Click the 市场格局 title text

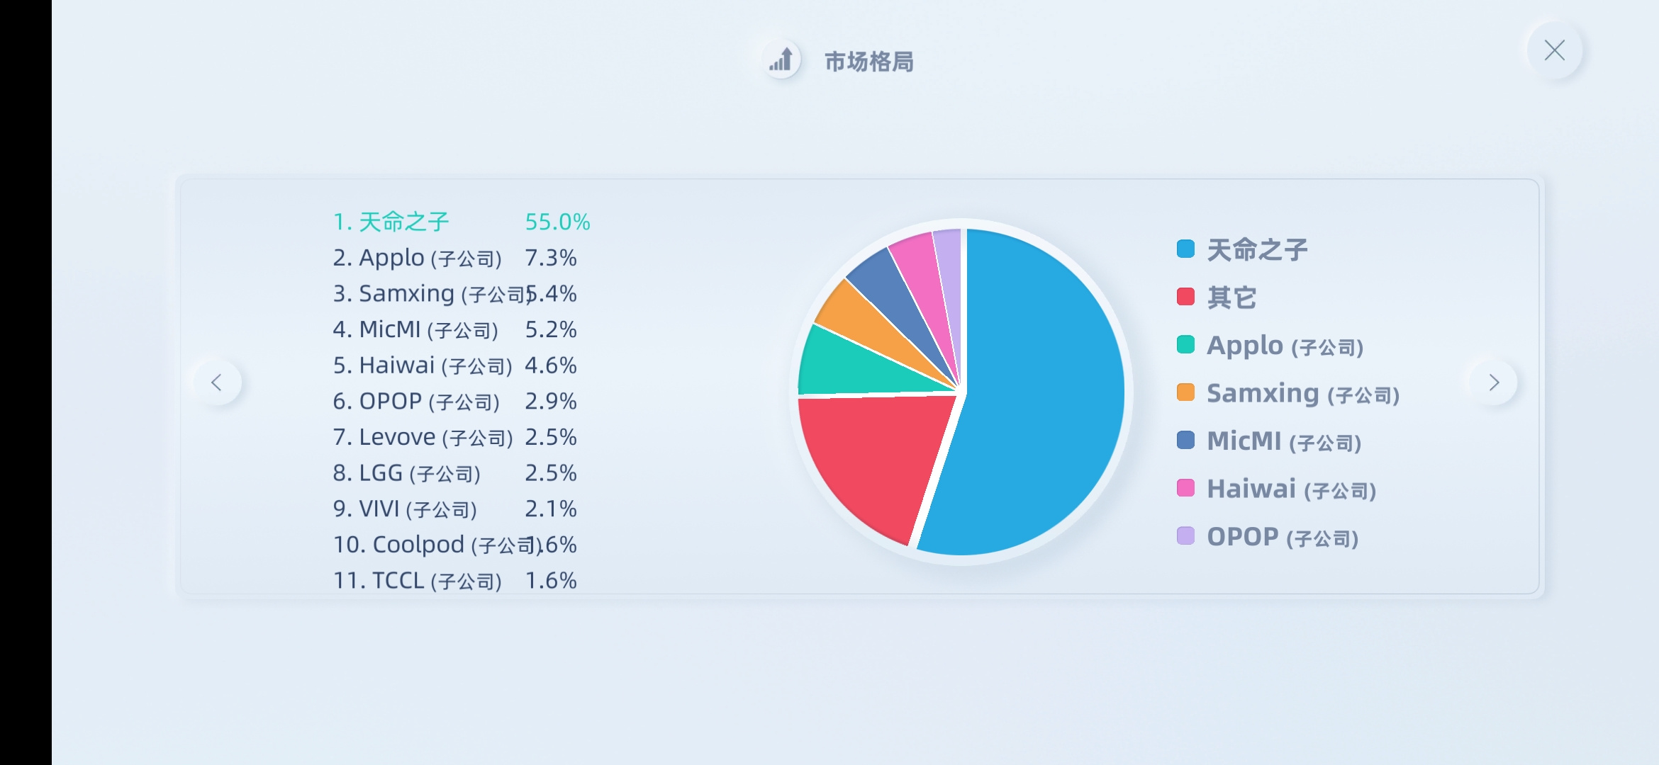click(868, 62)
